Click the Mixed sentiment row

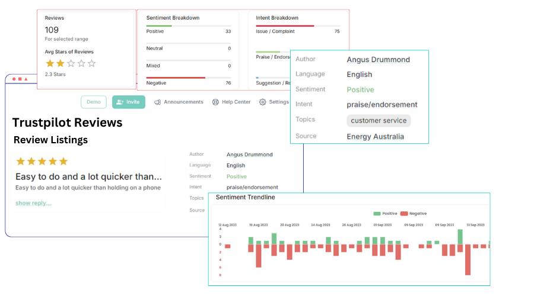tap(189, 64)
